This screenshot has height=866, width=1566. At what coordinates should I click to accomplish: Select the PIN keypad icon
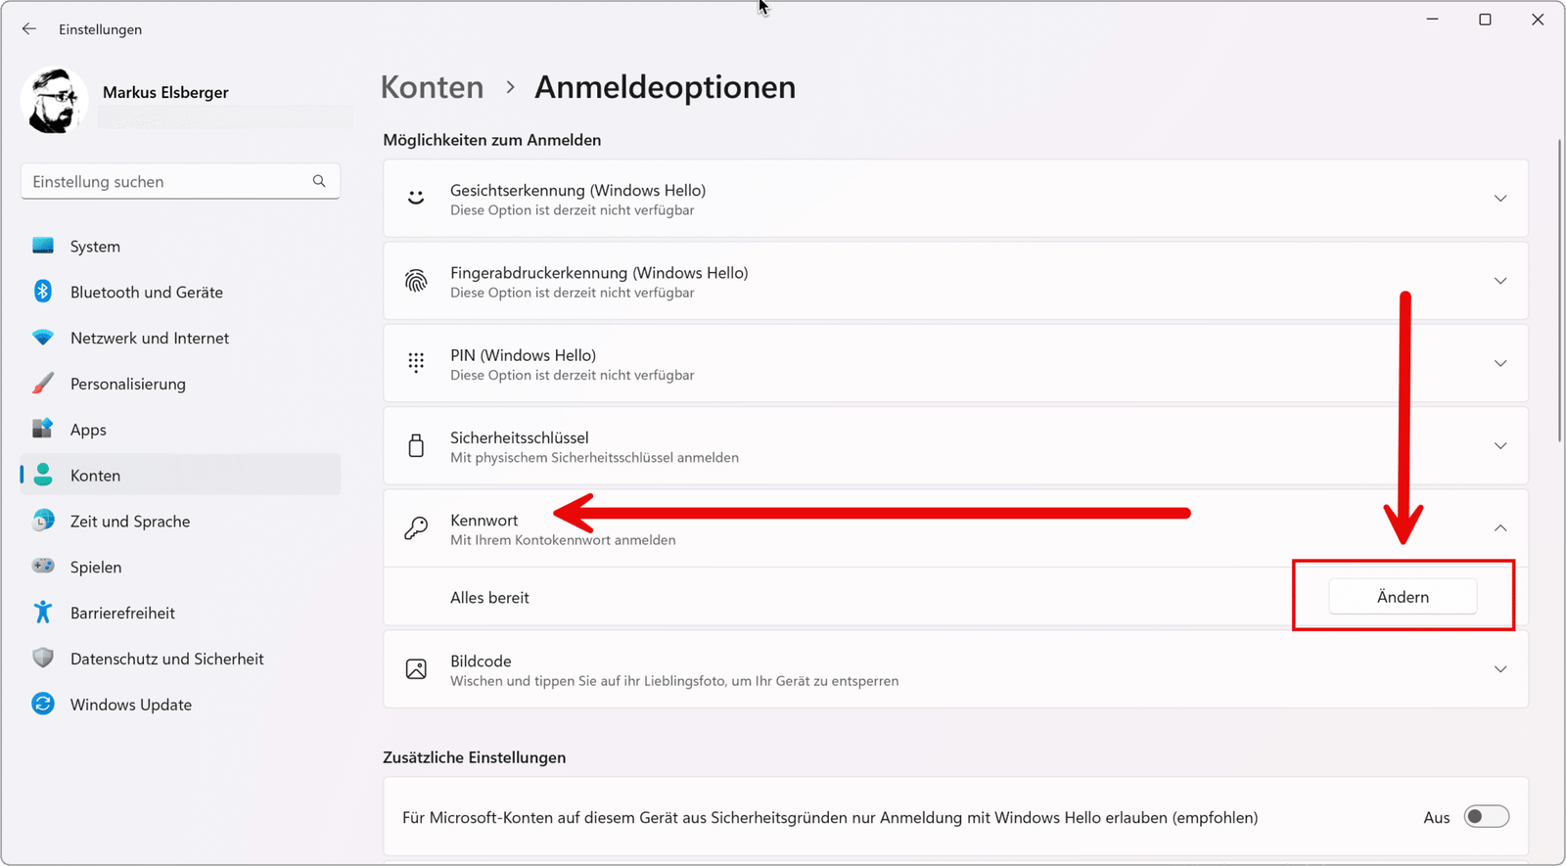tap(417, 363)
